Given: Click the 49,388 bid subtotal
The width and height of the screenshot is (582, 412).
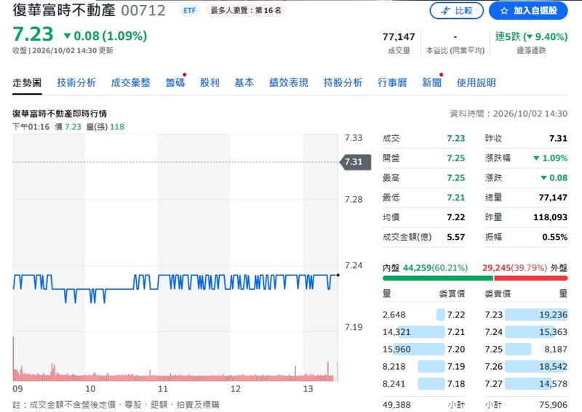Looking at the screenshot, I should [396, 405].
